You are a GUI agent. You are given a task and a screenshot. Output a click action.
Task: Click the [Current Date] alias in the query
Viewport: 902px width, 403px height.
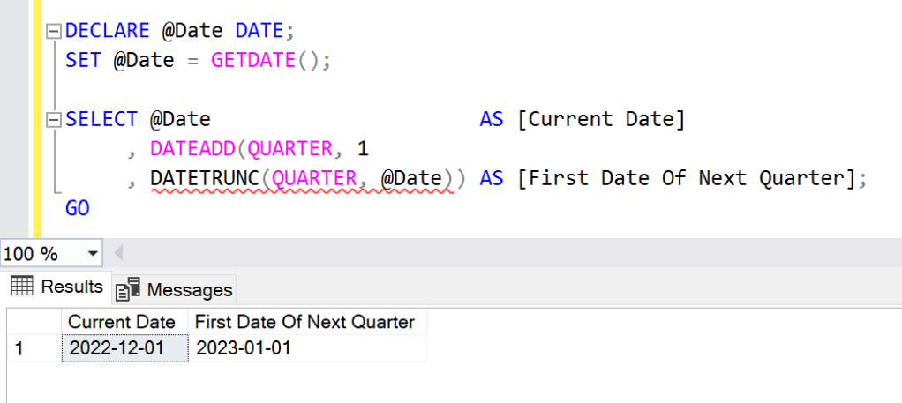pos(601,119)
